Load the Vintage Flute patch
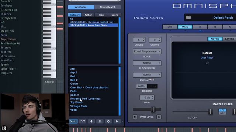This screenshot has height=132, width=236. click(x=79, y=106)
